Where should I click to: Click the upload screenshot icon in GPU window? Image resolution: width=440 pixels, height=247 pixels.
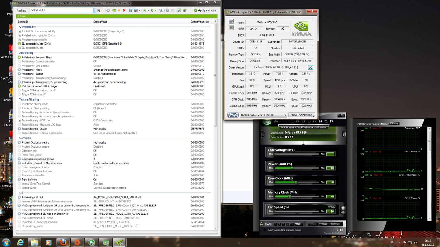pyautogui.click(x=231, y=21)
